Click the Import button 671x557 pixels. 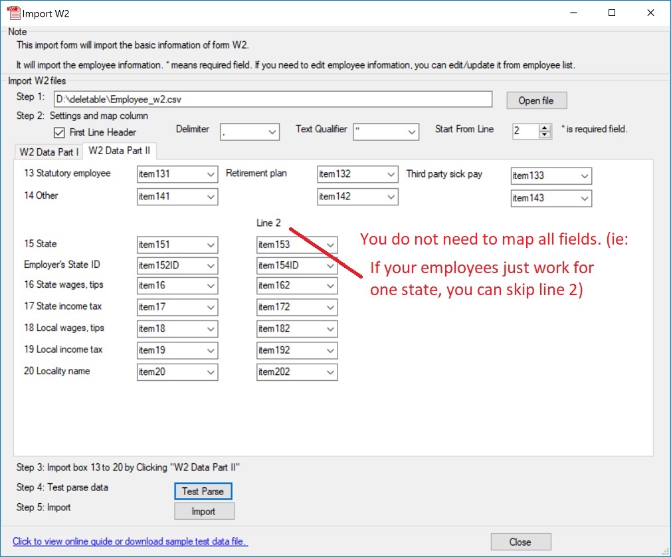[x=204, y=511]
